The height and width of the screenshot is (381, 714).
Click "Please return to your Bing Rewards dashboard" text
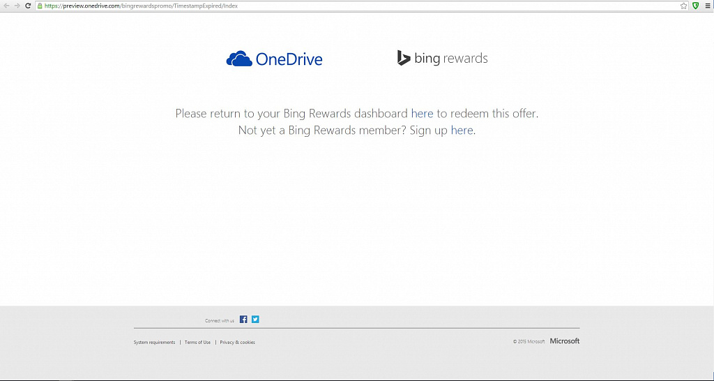291,113
